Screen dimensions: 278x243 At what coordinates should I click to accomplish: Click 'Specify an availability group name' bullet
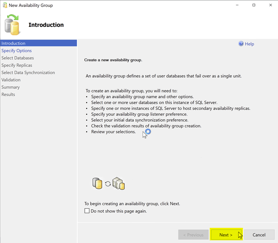pyautogui.click(x=142, y=96)
